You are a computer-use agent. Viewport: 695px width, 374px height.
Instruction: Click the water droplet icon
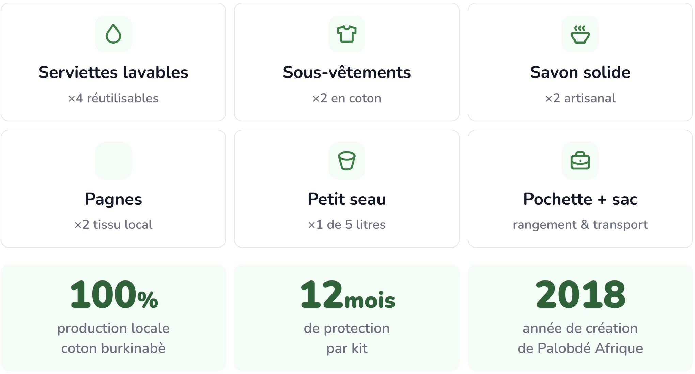point(113,34)
